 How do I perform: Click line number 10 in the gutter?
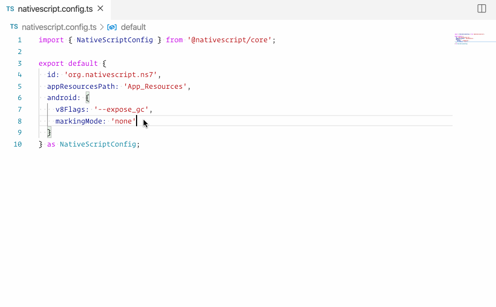[x=18, y=144]
